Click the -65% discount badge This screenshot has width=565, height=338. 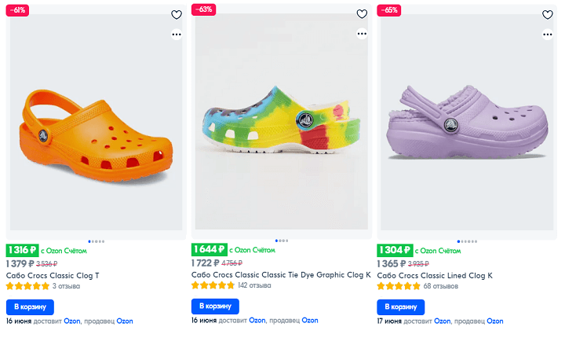click(388, 10)
